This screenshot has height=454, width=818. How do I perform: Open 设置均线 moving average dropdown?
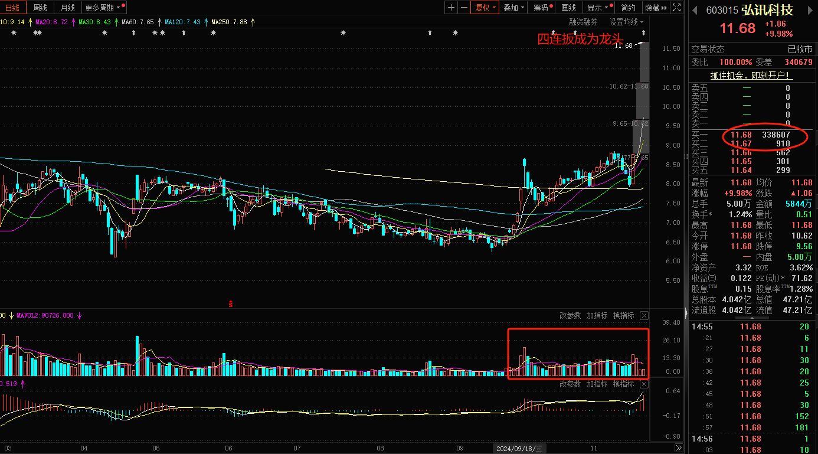point(627,22)
